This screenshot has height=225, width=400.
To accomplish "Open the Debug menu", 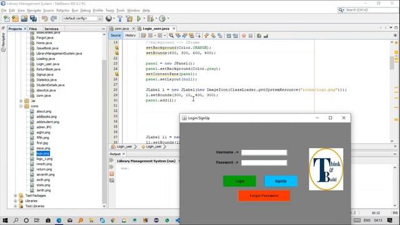I will 86,11.
